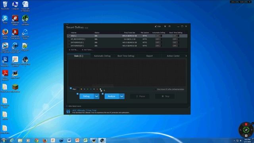Click the white map legend swatch
Screen dimensions: 254x143
tap(100, 89)
